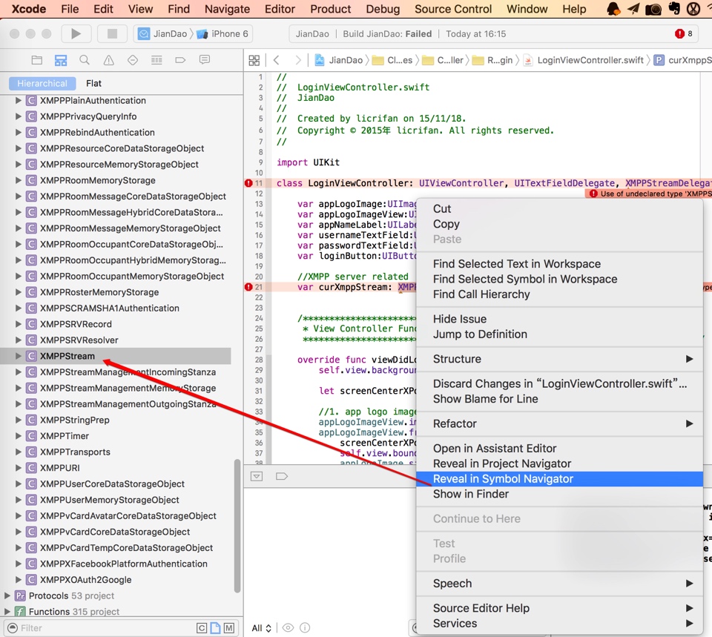Click the related items grid icon
This screenshot has height=637, width=712.
[x=254, y=60]
